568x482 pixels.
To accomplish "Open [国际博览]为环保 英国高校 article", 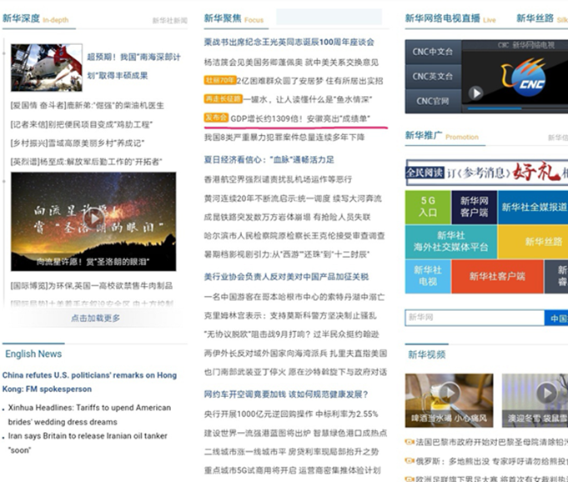I will (x=91, y=286).
